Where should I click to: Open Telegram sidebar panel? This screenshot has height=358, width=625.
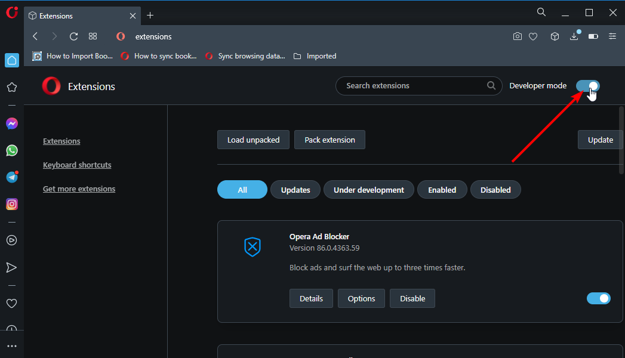tap(12, 177)
